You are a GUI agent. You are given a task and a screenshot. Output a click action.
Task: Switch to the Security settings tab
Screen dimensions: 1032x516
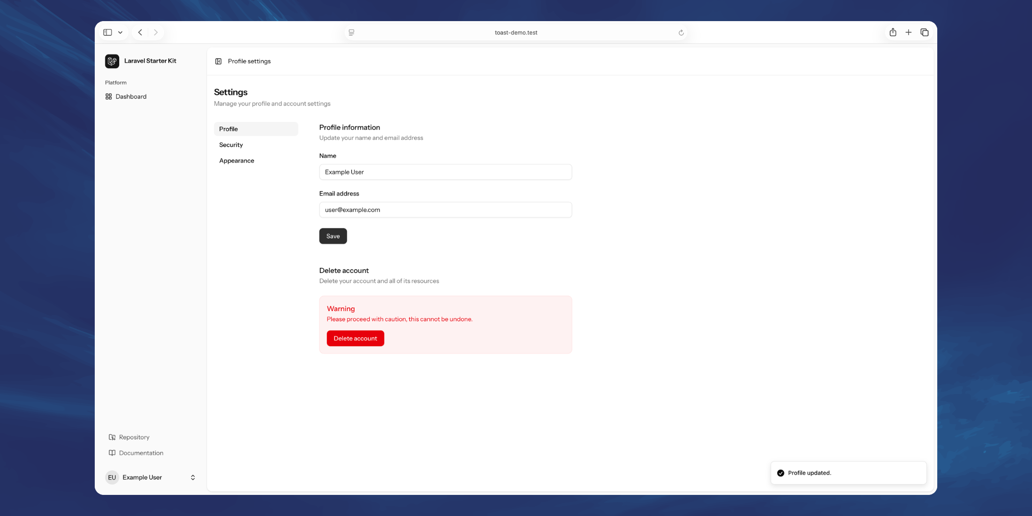(x=231, y=144)
